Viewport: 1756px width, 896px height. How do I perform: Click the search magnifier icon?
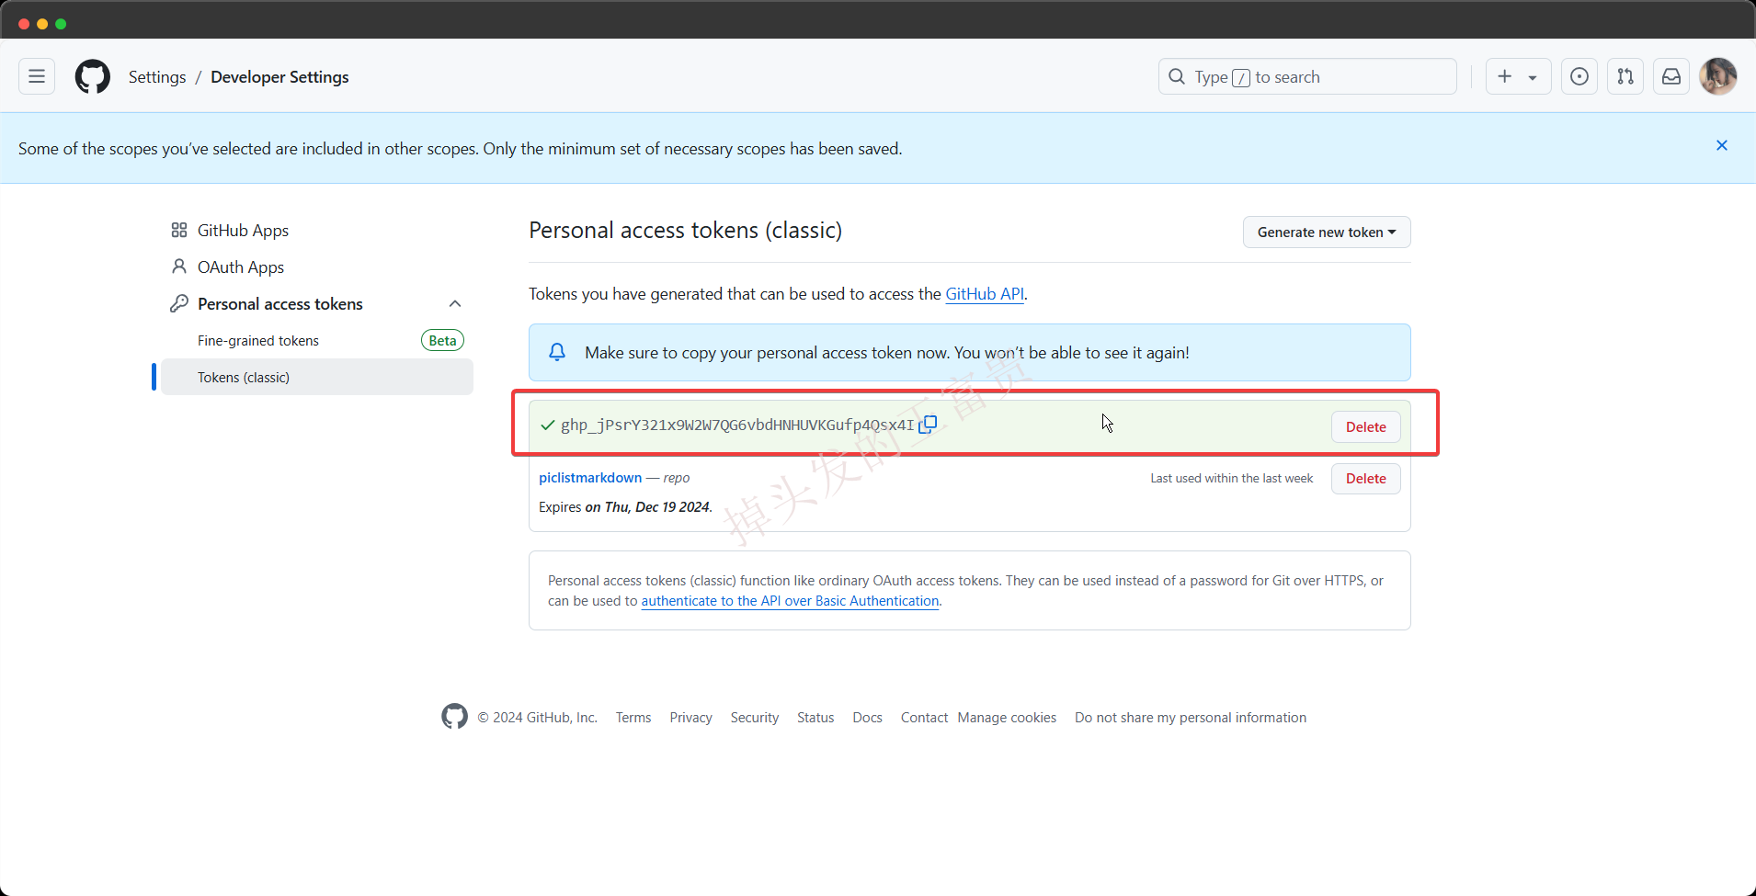[x=1177, y=77]
